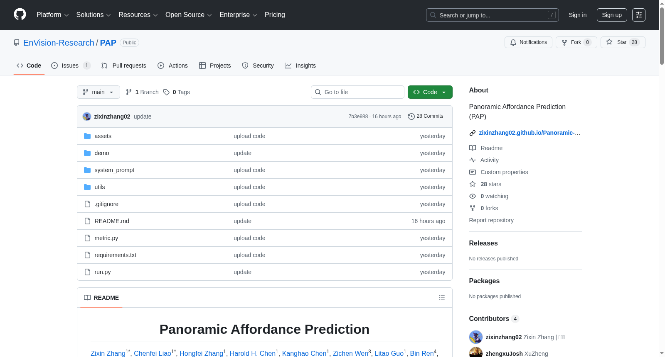Screen dimensions: 665x357
Task: Click the .gitignore file icon
Action: click(x=87, y=204)
